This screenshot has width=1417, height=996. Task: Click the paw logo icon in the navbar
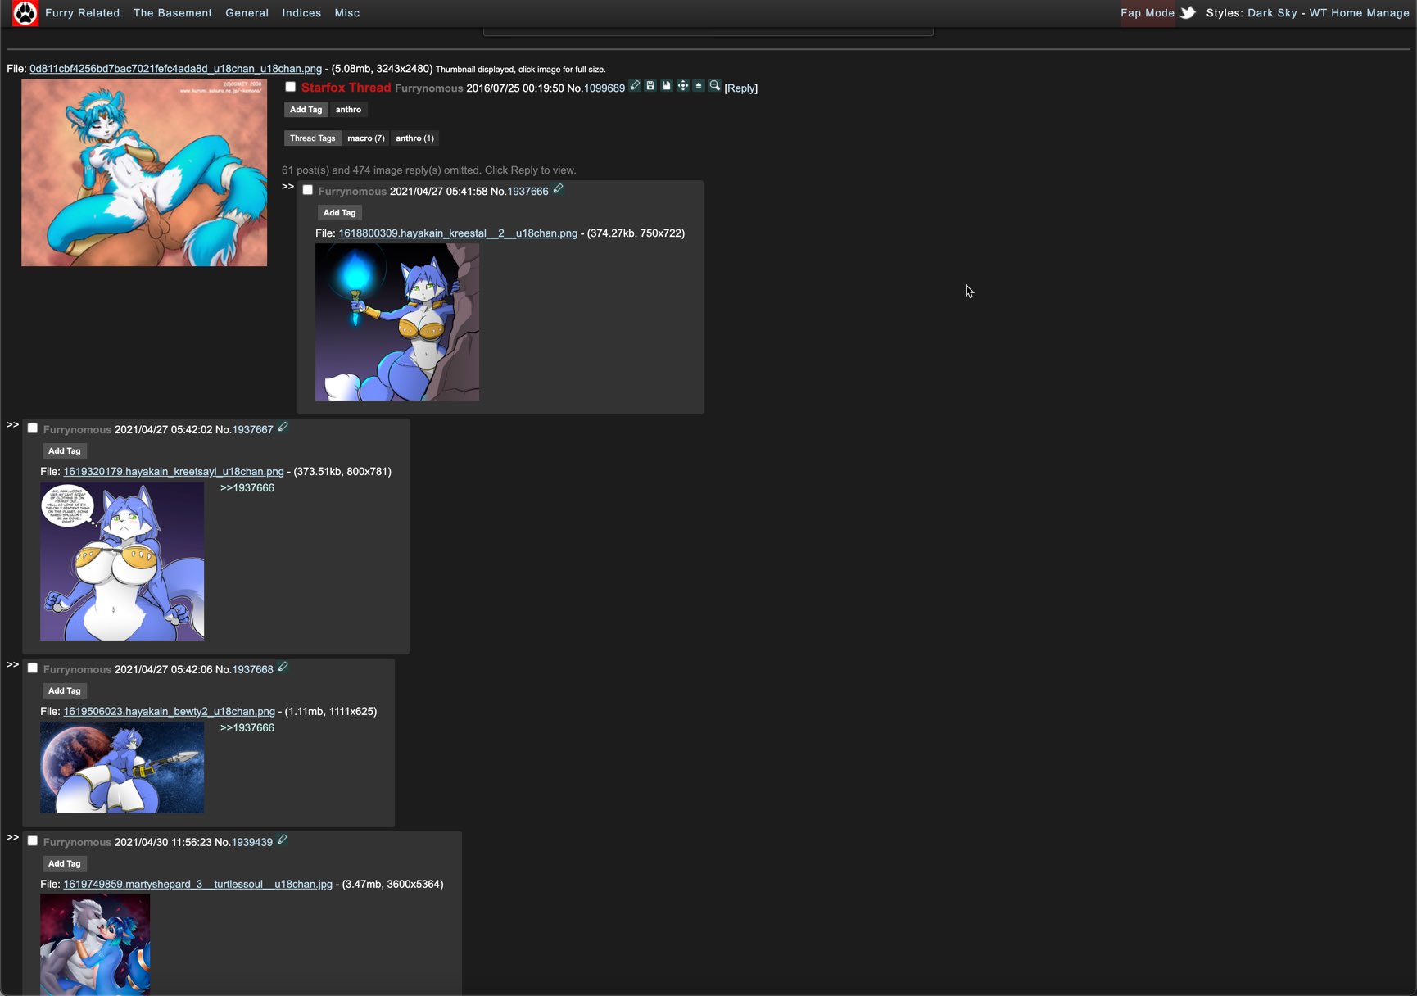click(25, 13)
